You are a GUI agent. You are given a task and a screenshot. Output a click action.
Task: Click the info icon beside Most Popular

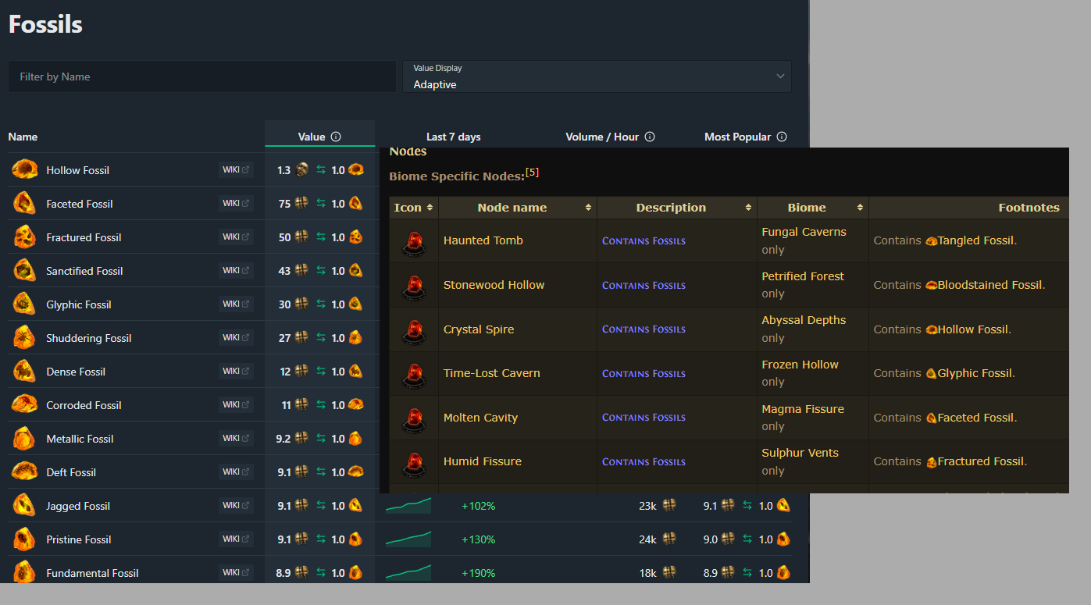pyautogui.click(x=782, y=137)
